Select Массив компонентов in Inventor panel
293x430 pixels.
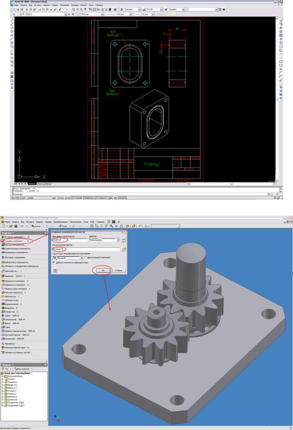tap(14, 244)
